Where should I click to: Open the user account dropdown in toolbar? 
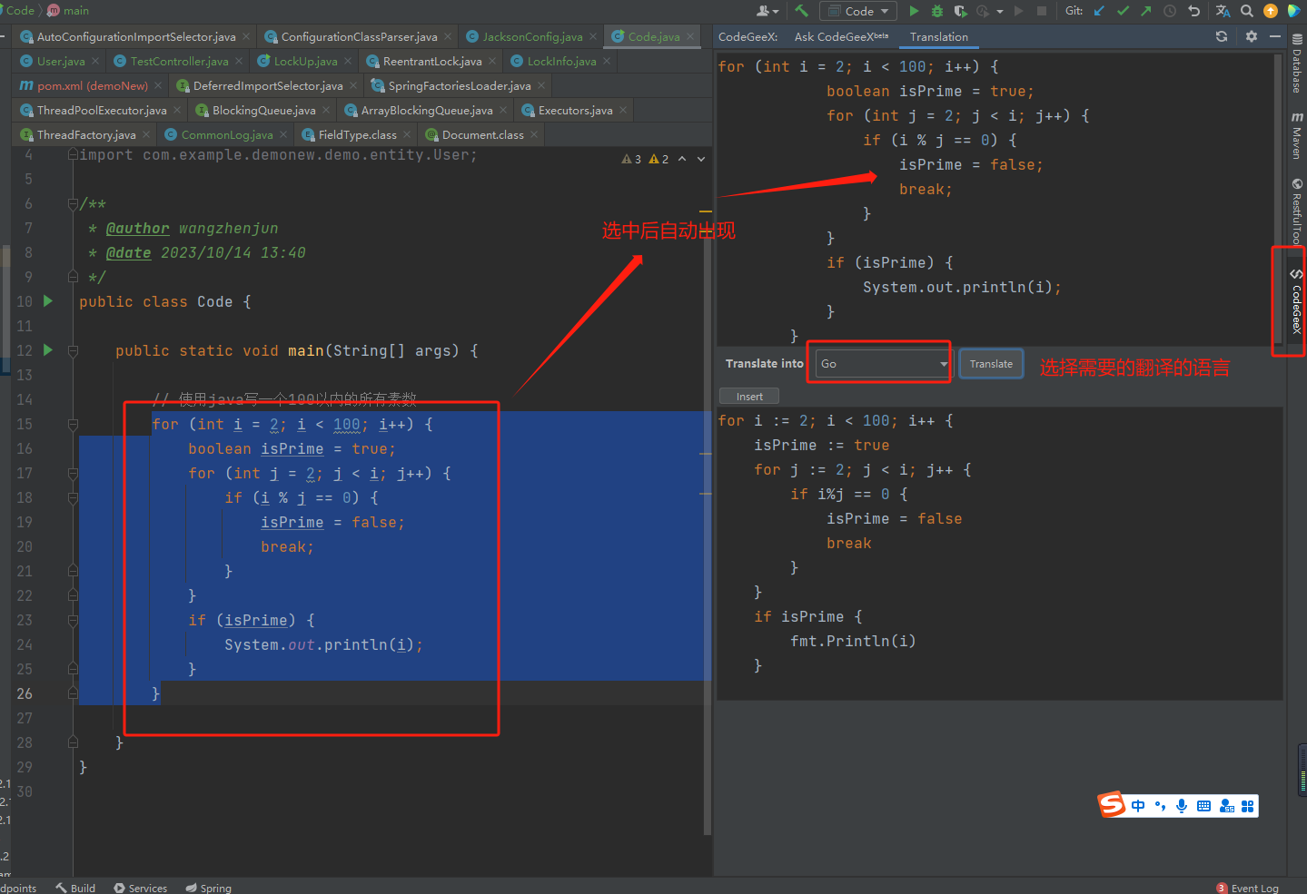pos(767,11)
